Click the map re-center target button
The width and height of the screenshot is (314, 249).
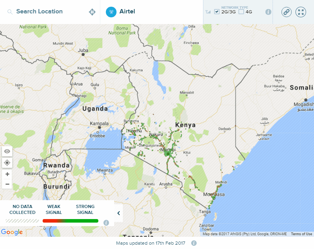click(7, 163)
